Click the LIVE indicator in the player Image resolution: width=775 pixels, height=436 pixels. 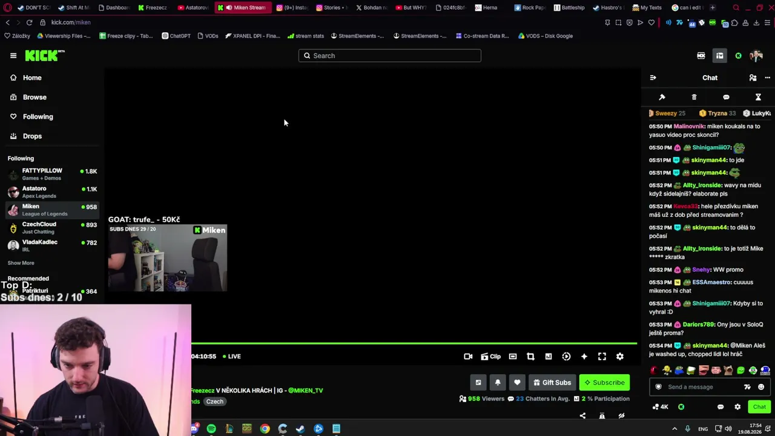tap(232, 356)
